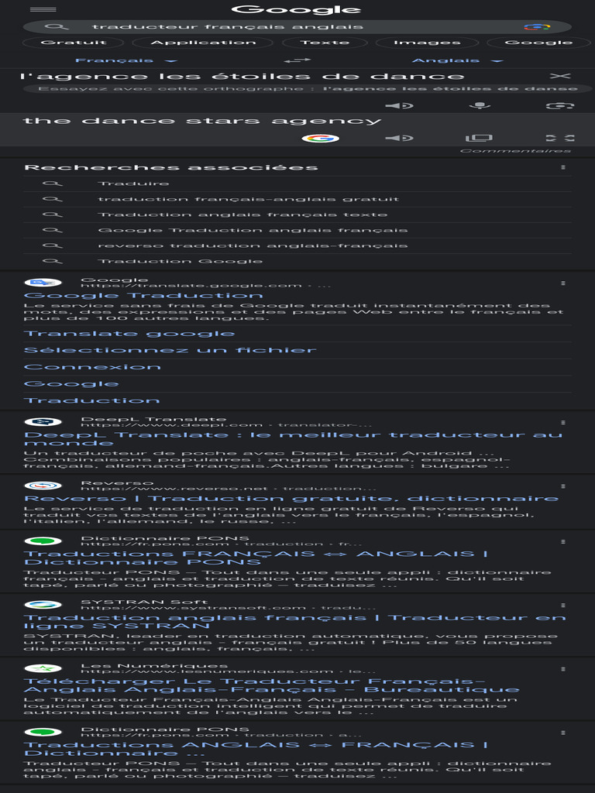Open SYSTRAN Traduction anglais français result

tap(295, 622)
